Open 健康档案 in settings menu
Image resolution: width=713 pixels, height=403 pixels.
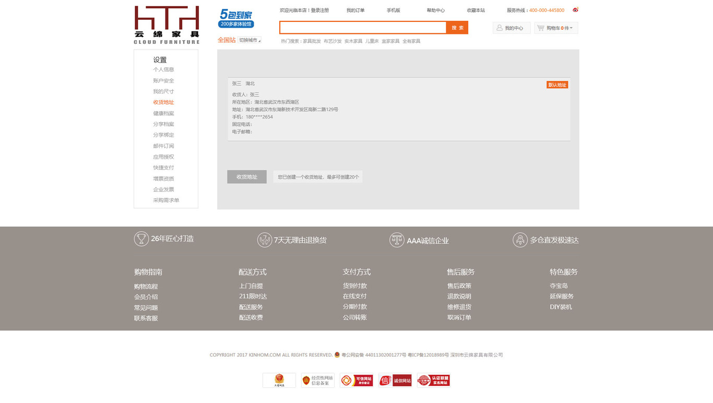pos(163,113)
